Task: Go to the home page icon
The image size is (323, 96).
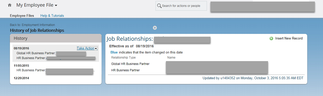Action: coord(10,5)
